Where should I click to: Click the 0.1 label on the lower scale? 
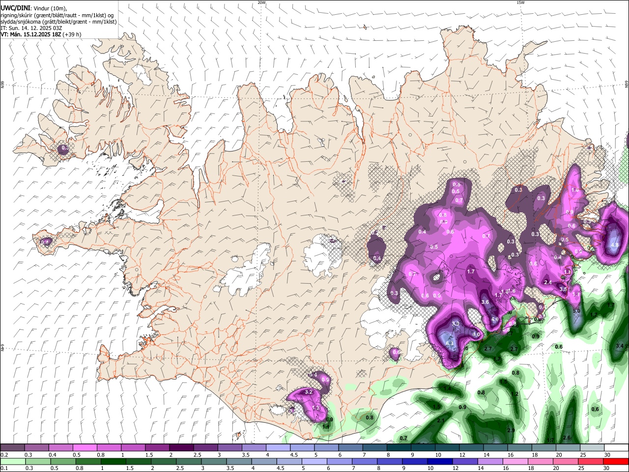(4, 469)
